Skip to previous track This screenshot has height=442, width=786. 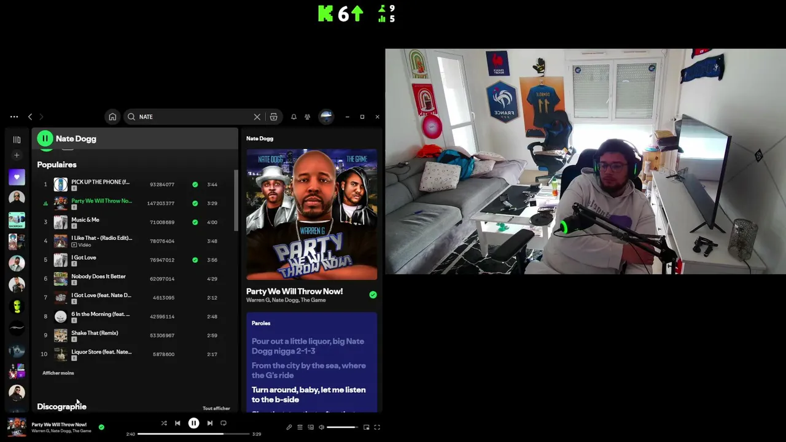coord(177,423)
